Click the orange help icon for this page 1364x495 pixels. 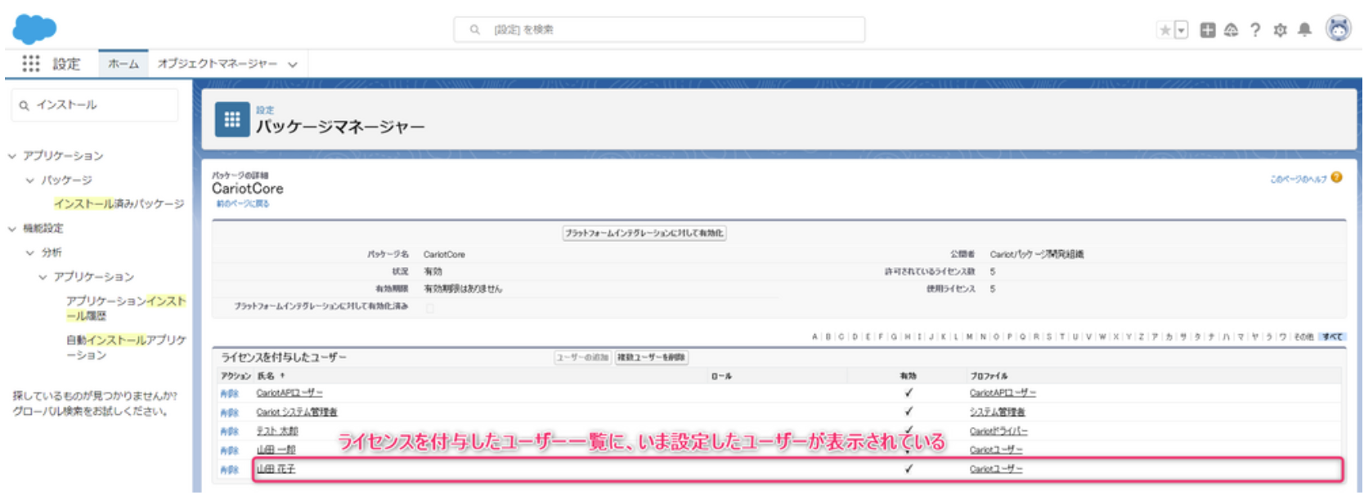click(x=1336, y=177)
